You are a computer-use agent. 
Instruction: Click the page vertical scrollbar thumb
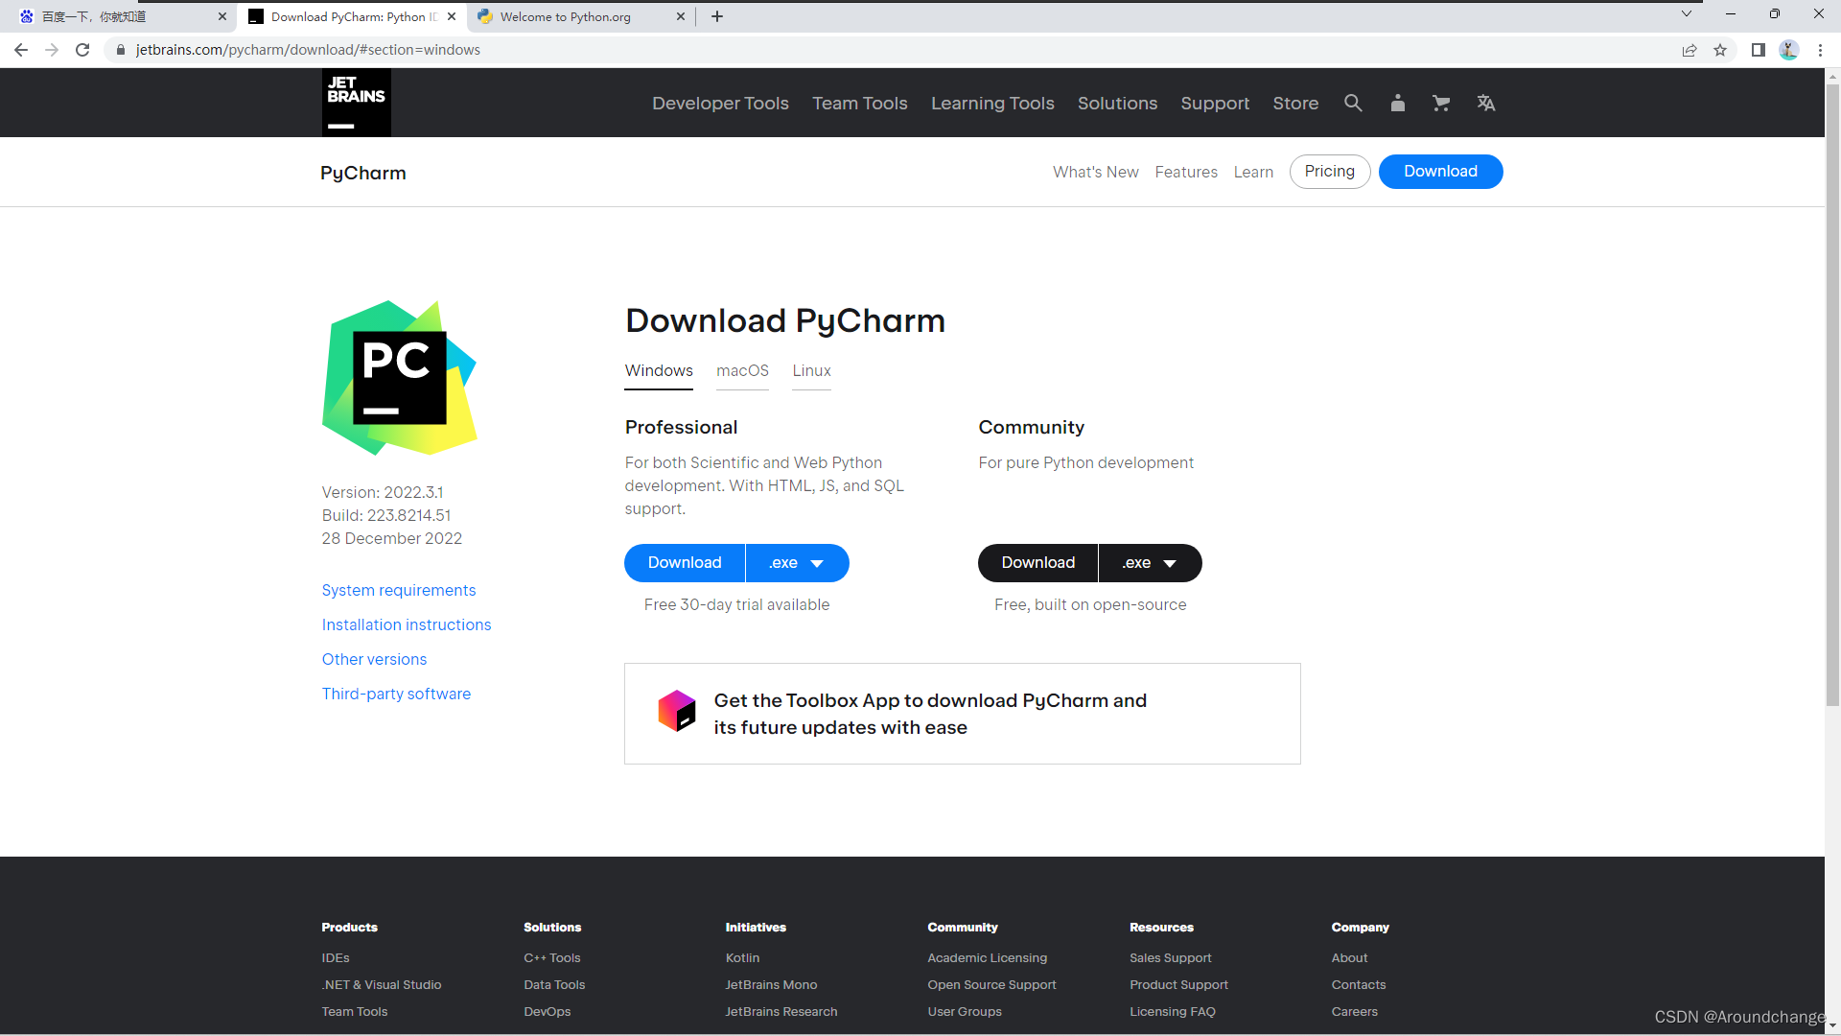click(1832, 393)
